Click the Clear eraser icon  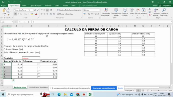(x=149, y=15)
